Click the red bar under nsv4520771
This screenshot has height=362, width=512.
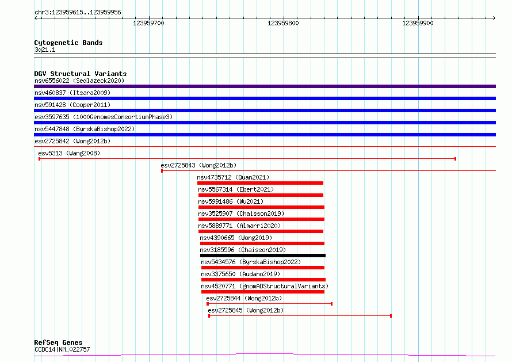coord(263,292)
